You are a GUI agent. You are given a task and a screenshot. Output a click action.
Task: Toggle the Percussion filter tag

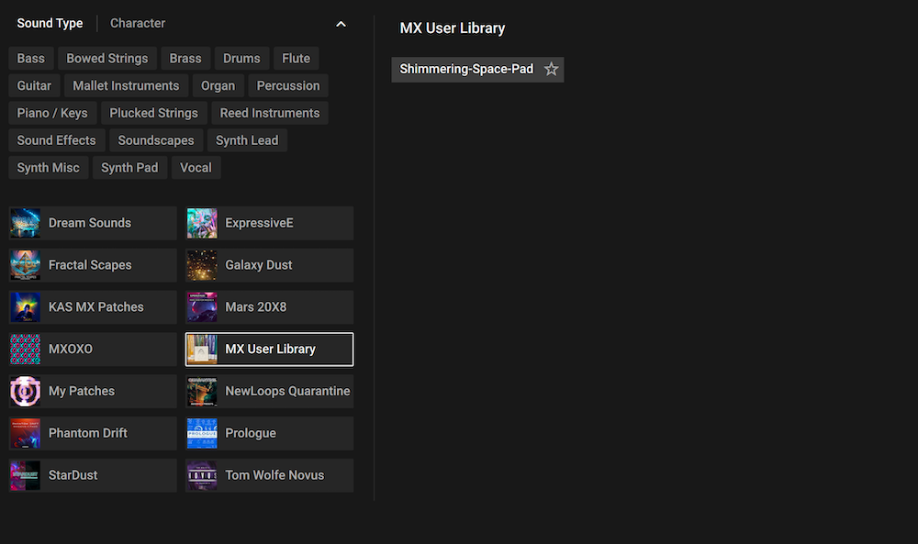[x=288, y=86]
